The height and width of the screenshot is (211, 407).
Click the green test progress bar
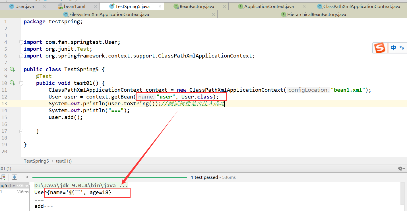(110, 177)
